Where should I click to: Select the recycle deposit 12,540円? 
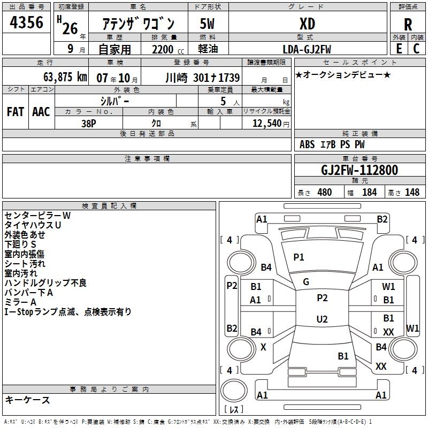click(271, 124)
